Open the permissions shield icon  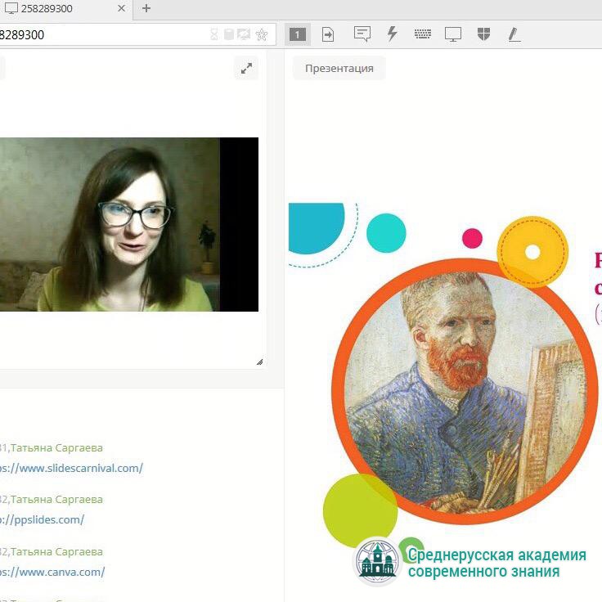pos(483,34)
